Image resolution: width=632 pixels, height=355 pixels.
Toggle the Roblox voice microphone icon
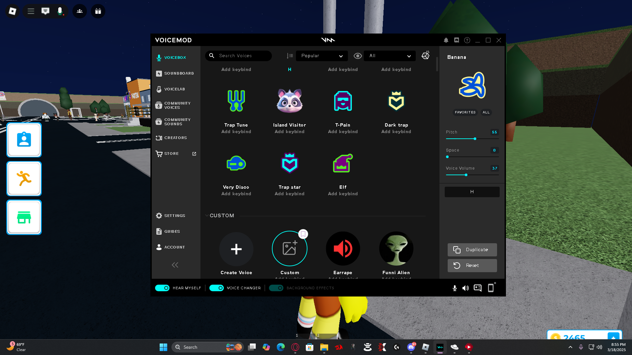pos(60,11)
